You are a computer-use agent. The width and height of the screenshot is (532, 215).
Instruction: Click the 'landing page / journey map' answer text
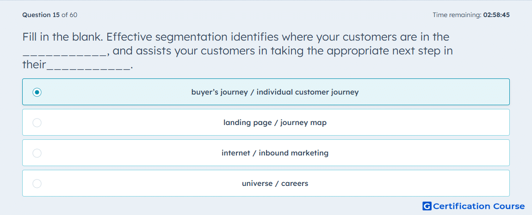[275, 123]
